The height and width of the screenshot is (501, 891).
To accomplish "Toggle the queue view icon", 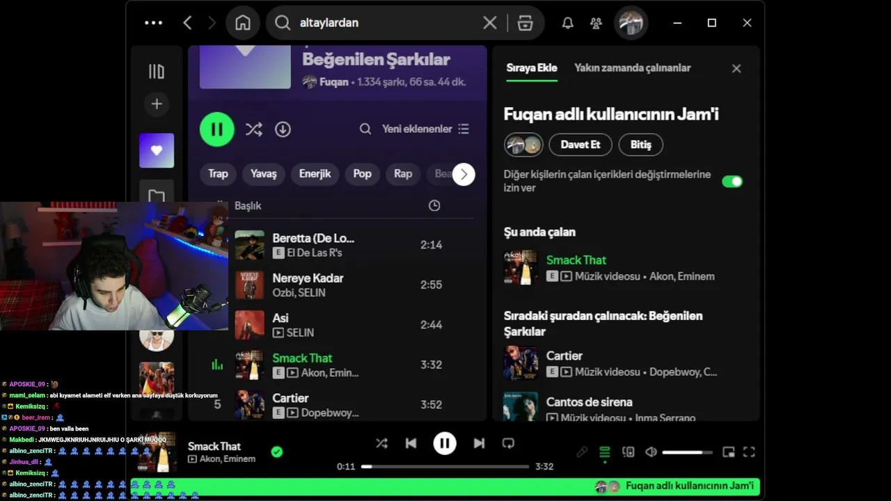I will click(605, 452).
